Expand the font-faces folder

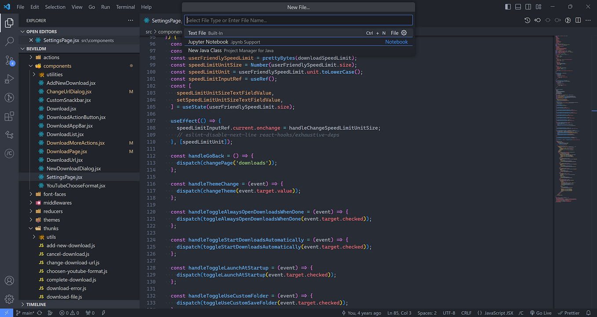pos(30,194)
